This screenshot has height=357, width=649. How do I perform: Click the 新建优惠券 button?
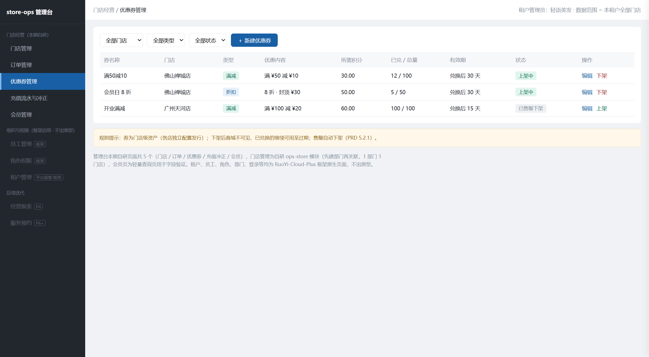tap(254, 40)
